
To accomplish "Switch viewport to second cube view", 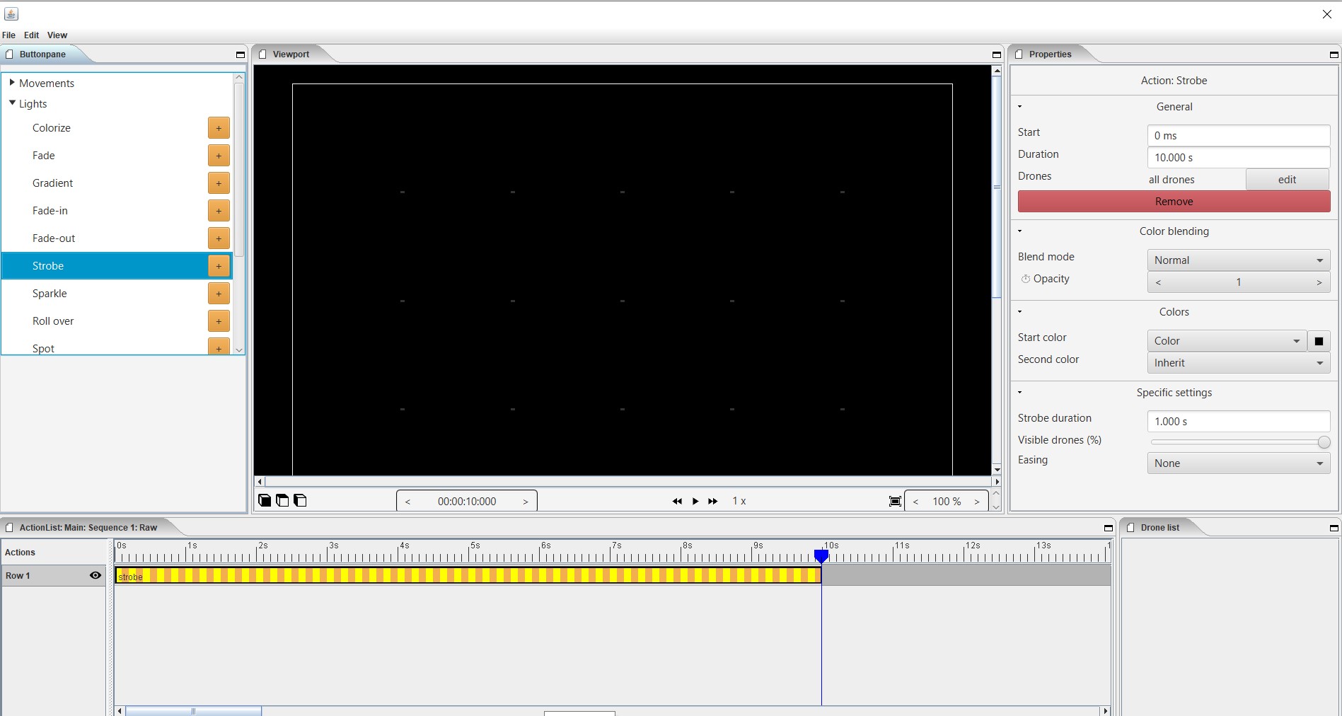I will coord(282,500).
